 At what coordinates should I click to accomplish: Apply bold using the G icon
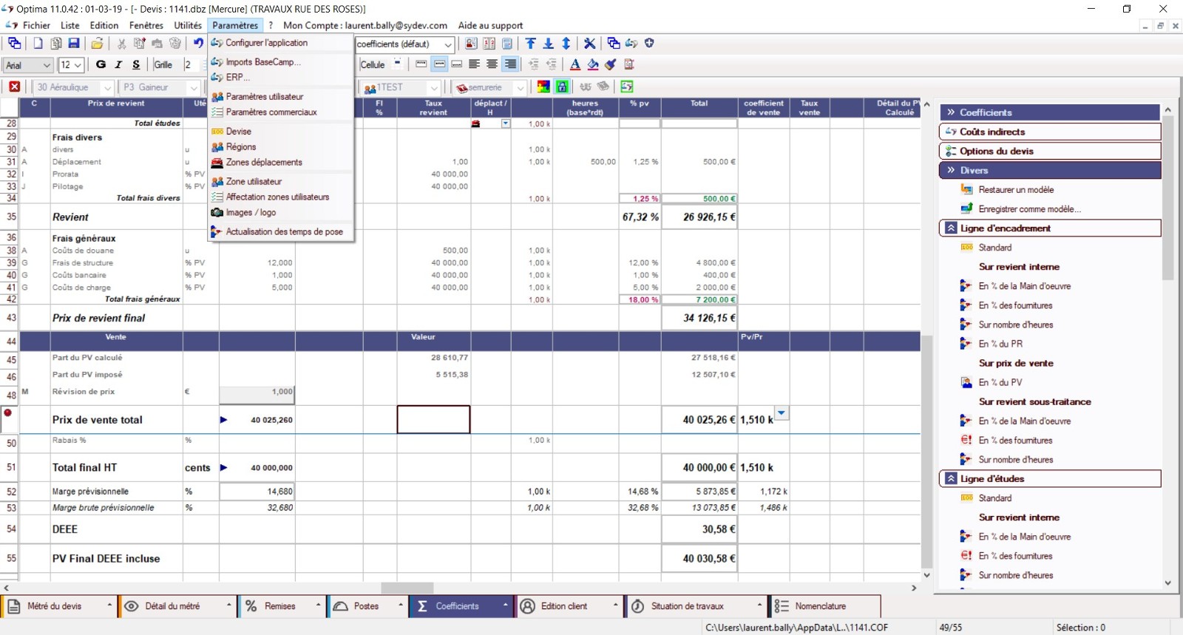point(101,65)
